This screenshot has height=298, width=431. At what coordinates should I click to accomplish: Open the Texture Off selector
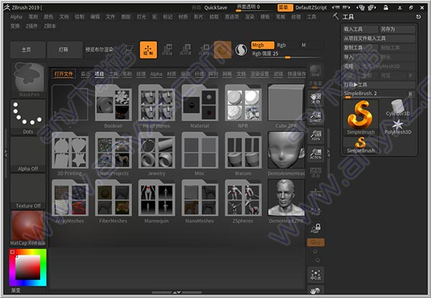tap(28, 191)
